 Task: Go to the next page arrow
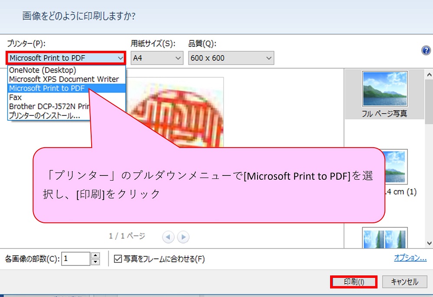[x=183, y=237]
